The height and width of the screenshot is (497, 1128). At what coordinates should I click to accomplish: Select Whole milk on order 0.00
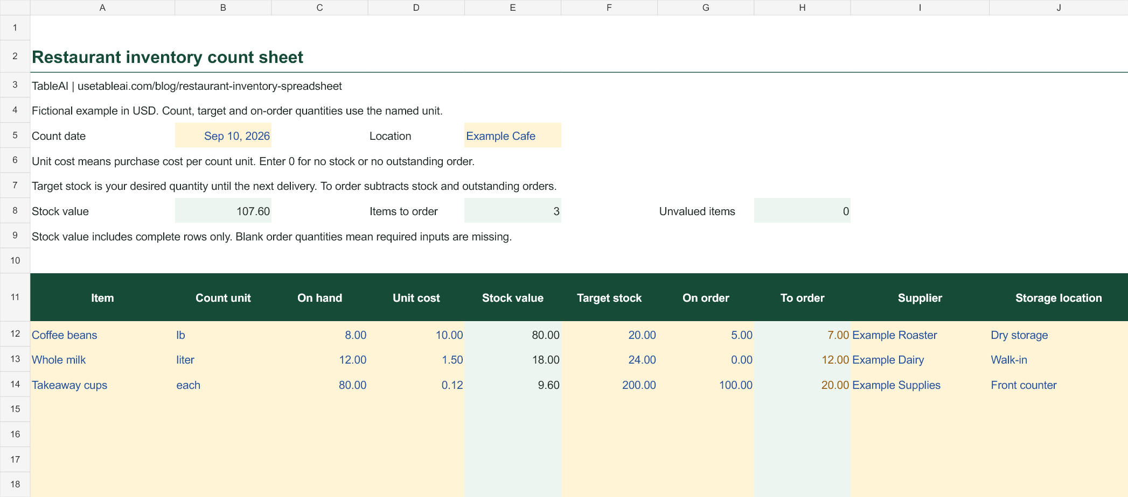coord(706,359)
